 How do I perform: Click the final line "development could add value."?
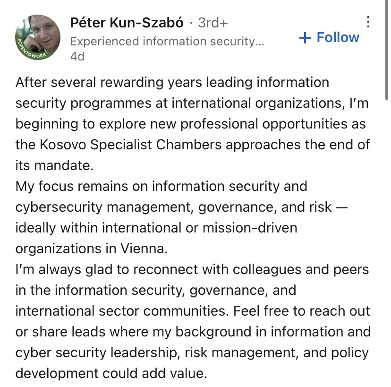pos(111,373)
